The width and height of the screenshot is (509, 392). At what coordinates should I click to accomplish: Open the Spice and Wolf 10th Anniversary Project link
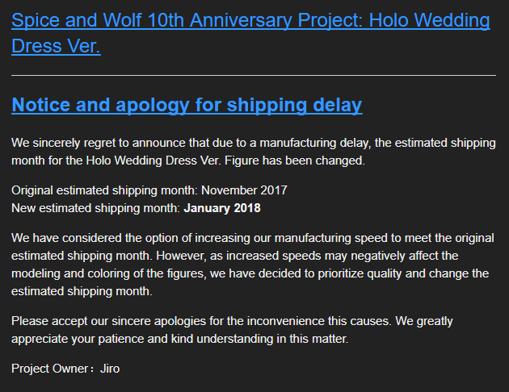(x=250, y=33)
